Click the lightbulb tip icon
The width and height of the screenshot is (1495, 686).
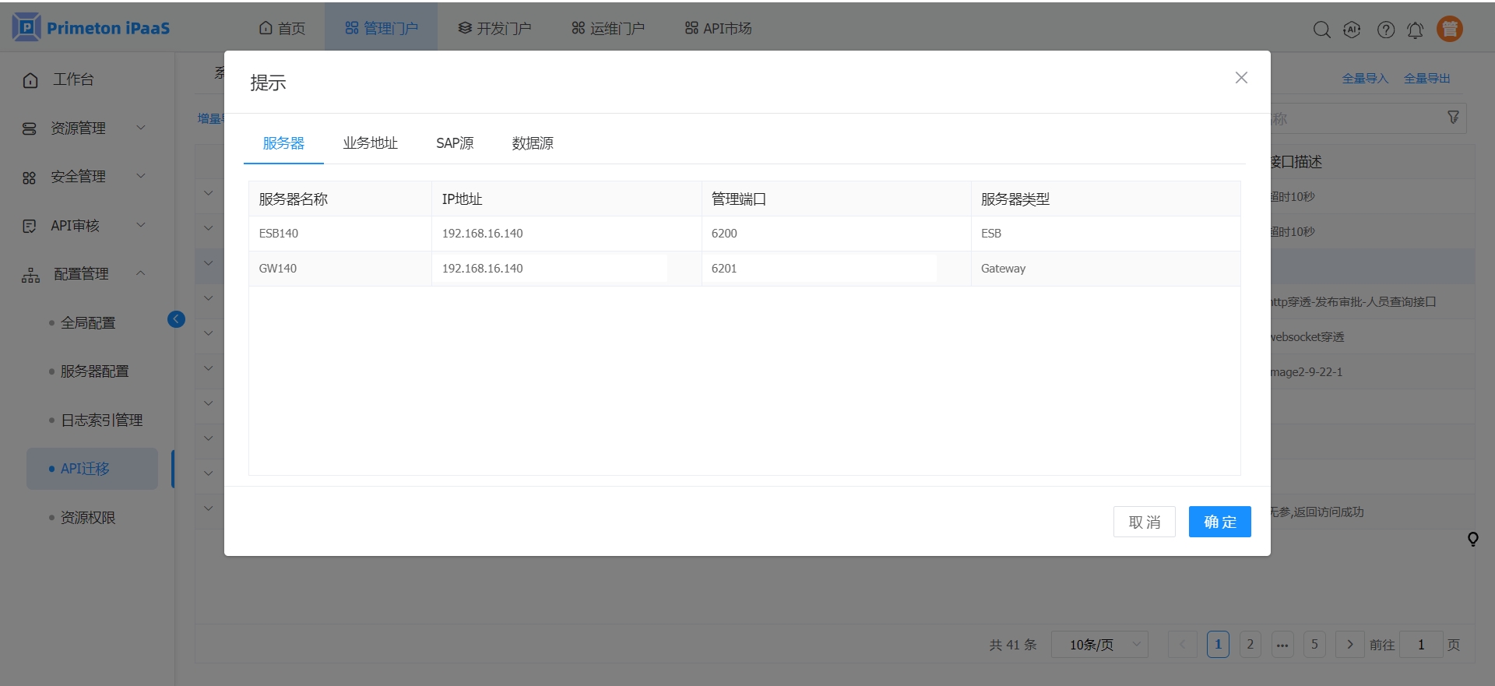coord(1472,539)
